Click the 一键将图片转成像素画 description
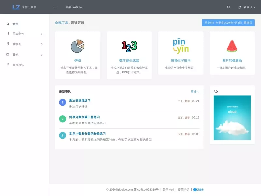 point(232,68)
